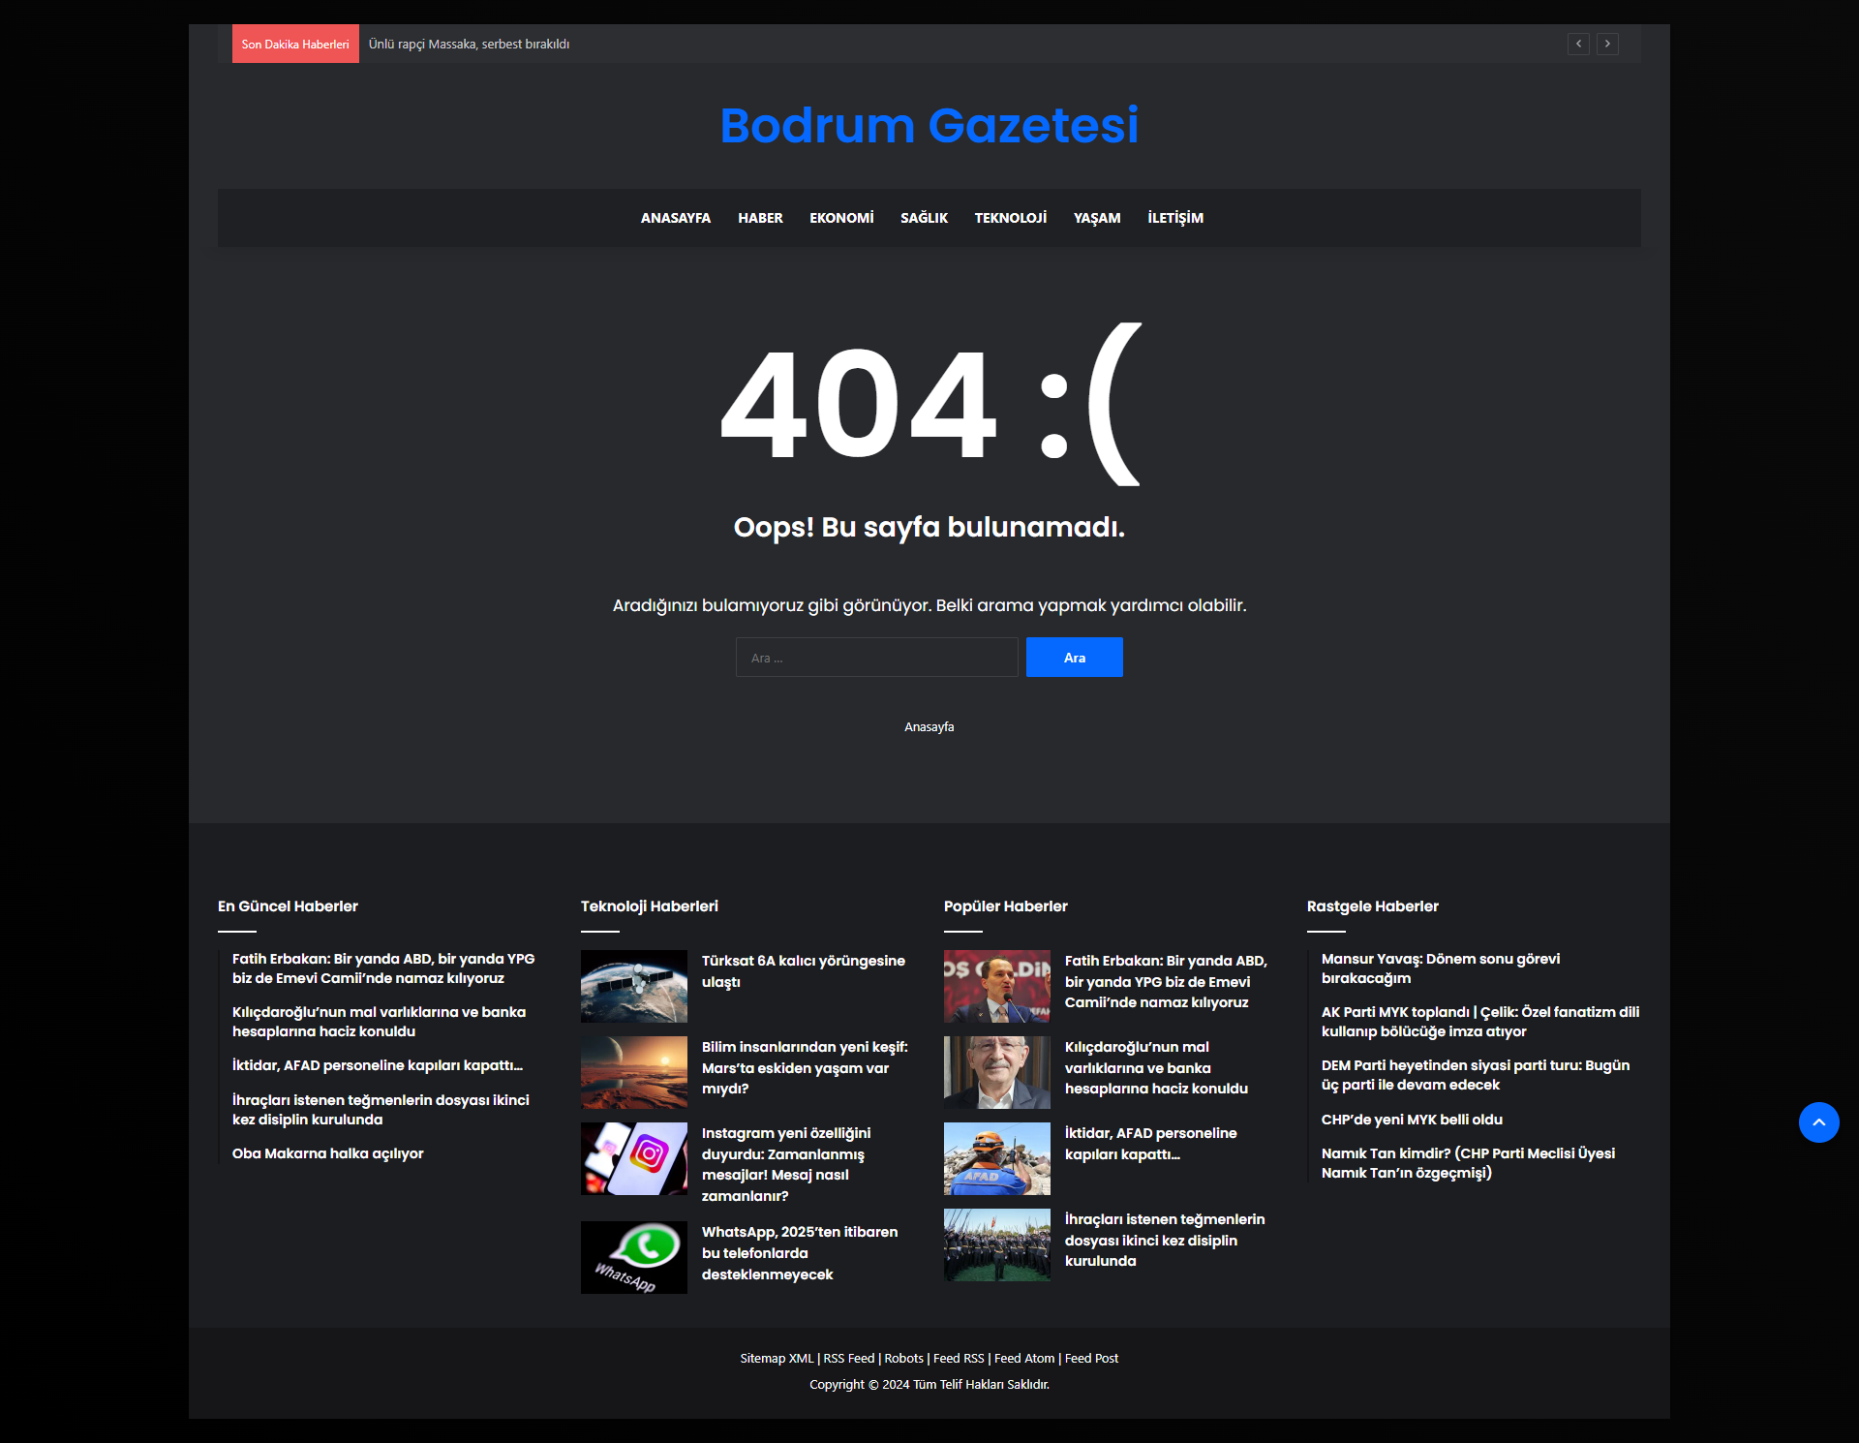Click the previous arrow on the news ticker
1859x1443 pixels.
(1578, 44)
